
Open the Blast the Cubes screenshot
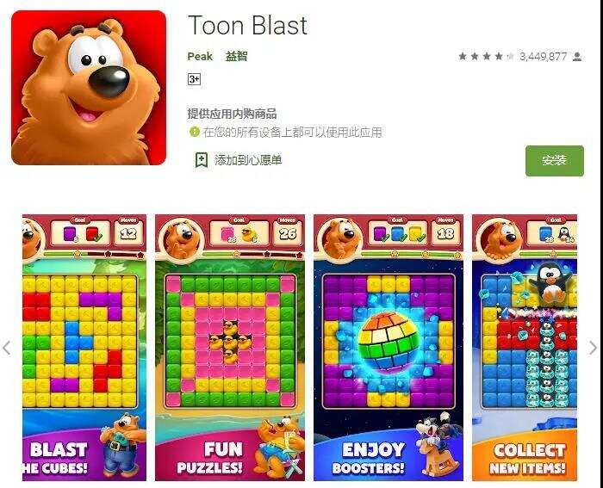point(84,348)
